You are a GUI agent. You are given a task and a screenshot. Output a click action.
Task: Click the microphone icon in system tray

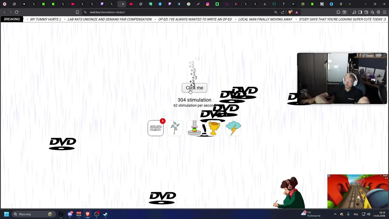coord(348,214)
